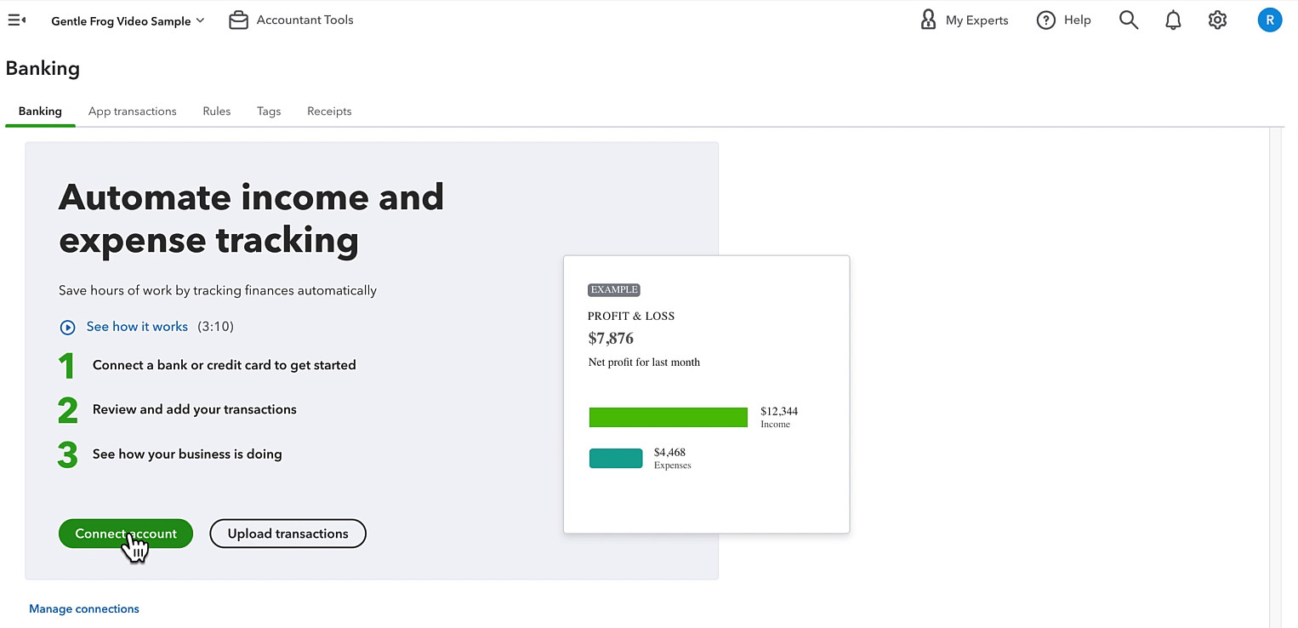Expand the Gentle Frog Video Sample company dropdown

tap(128, 20)
